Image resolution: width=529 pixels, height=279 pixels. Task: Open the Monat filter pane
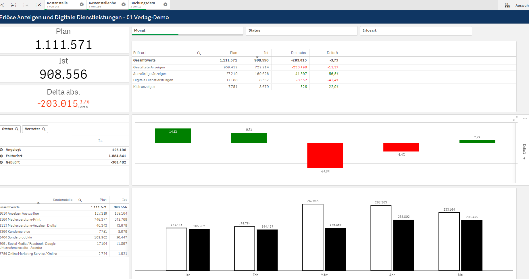pos(188,30)
